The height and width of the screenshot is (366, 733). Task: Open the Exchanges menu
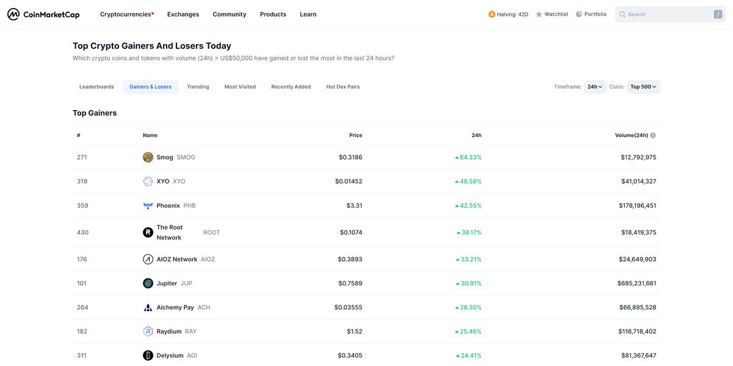click(183, 14)
